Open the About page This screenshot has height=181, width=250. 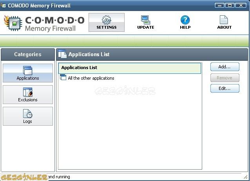tap(224, 22)
